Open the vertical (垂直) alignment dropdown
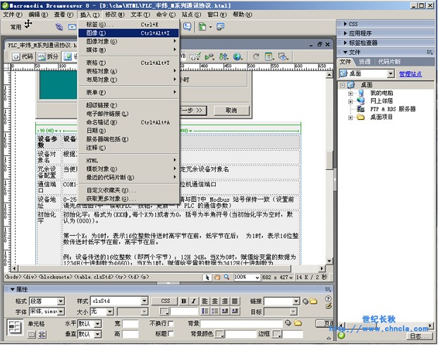 tap(97, 334)
